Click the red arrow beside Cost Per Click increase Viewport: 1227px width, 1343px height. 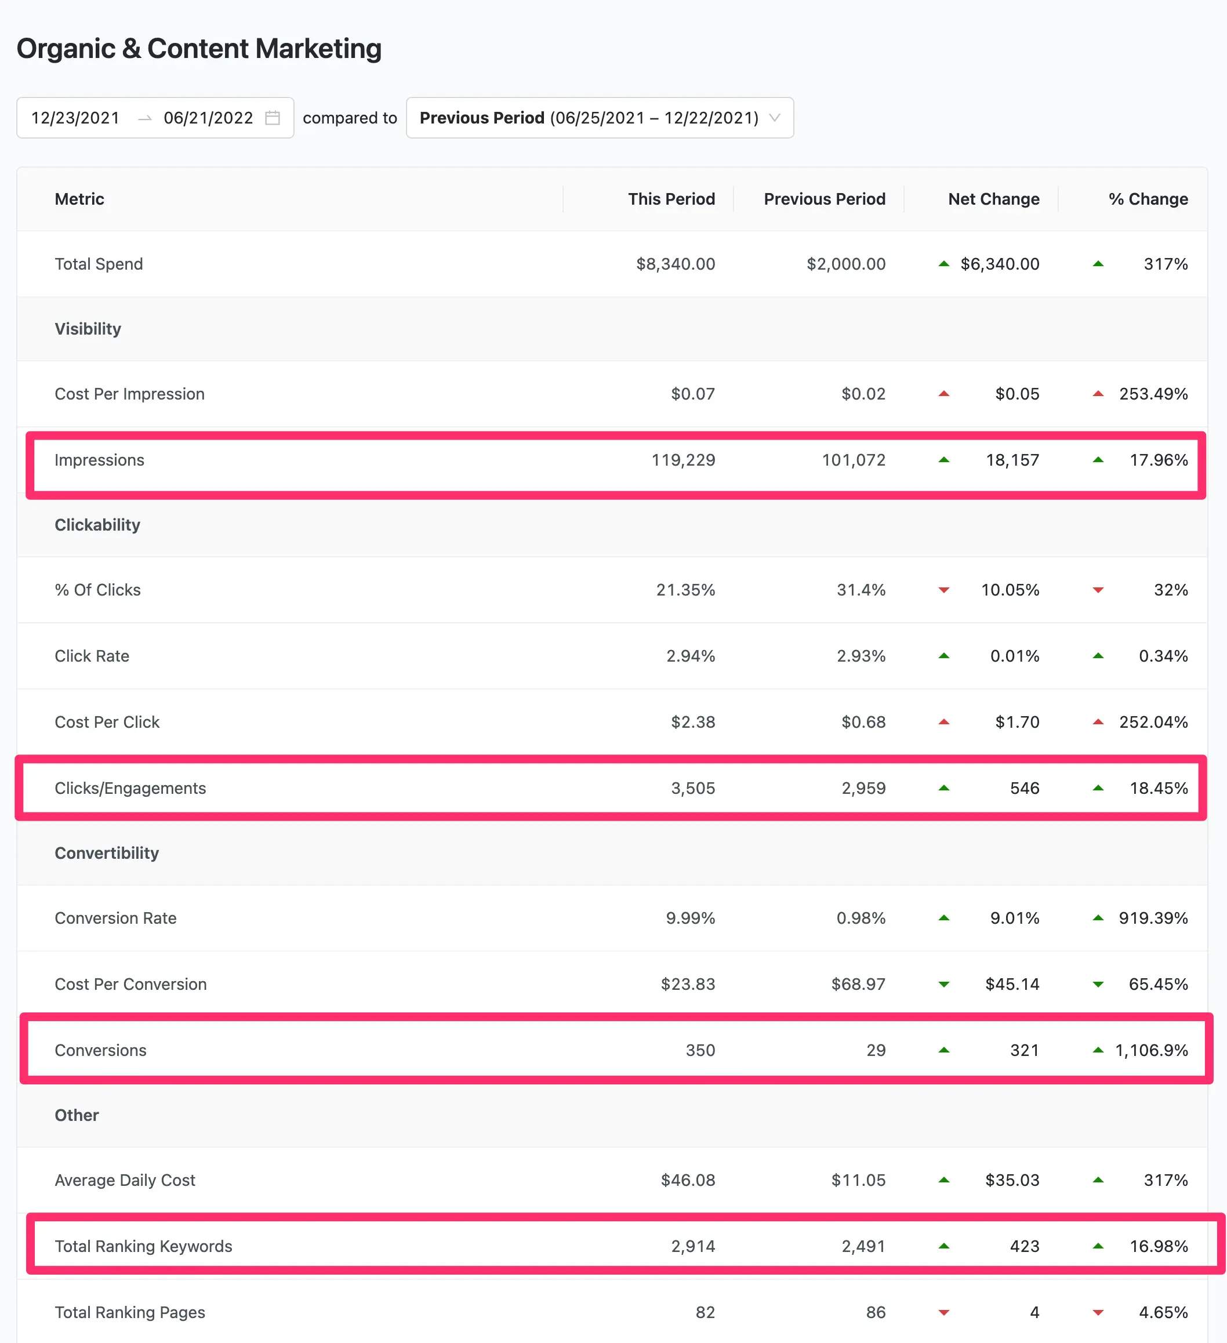[944, 721]
